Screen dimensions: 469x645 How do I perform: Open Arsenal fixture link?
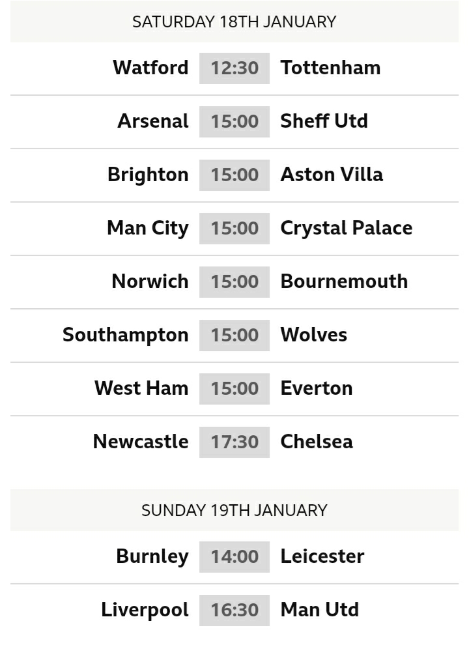(x=153, y=121)
